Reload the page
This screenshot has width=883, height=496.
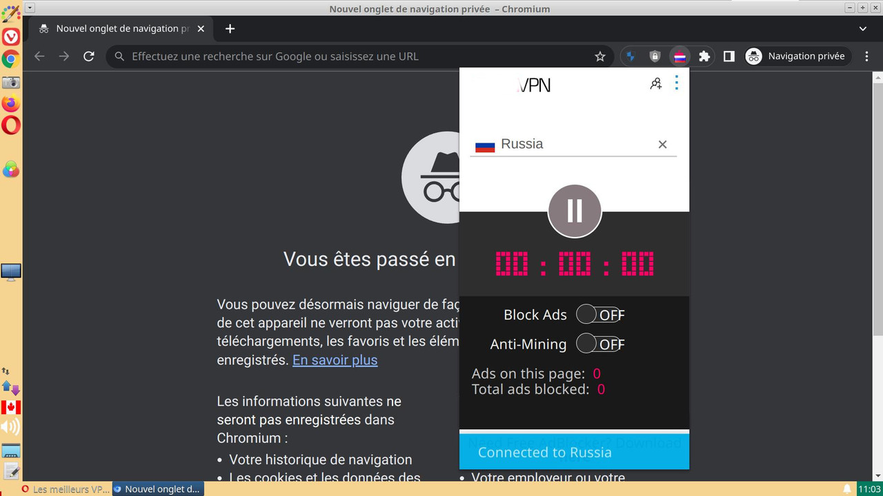tap(88, 56)
